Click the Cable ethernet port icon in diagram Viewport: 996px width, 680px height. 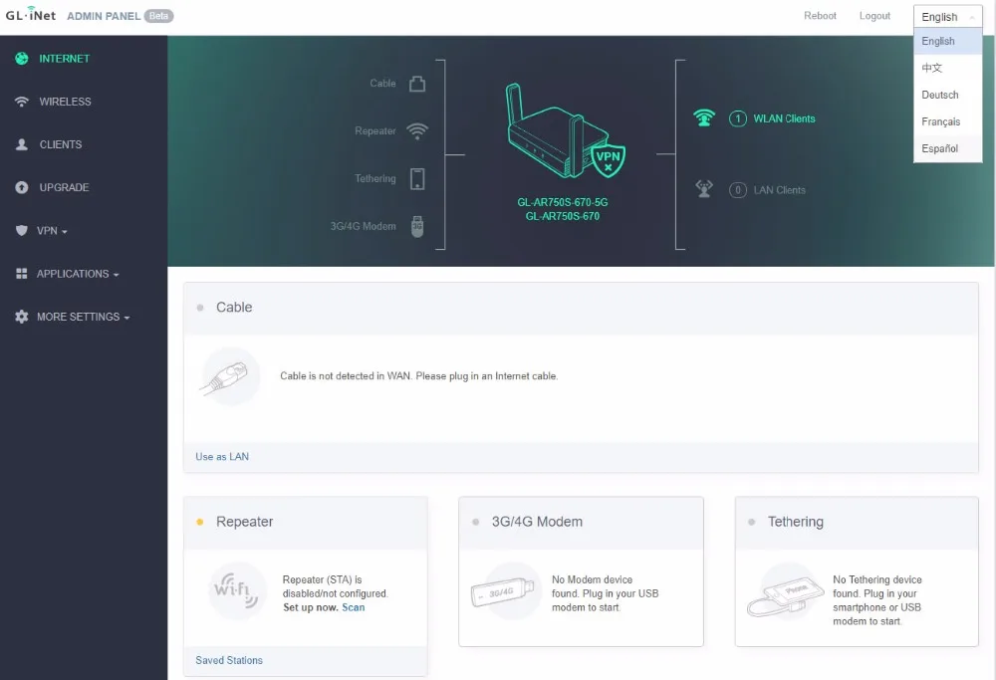(417, 84)
